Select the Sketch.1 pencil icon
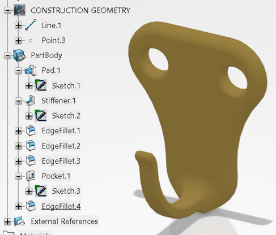 coord(41,85)
